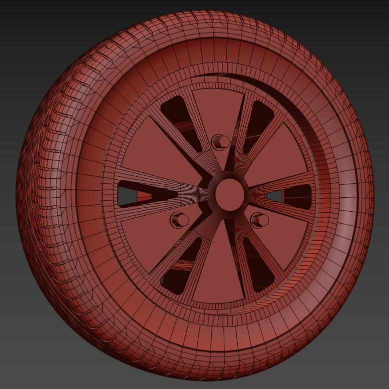Pick the top lug bolt above the hub
The width and height of the screenshot is (389, 389).
[x=221, y=142]
